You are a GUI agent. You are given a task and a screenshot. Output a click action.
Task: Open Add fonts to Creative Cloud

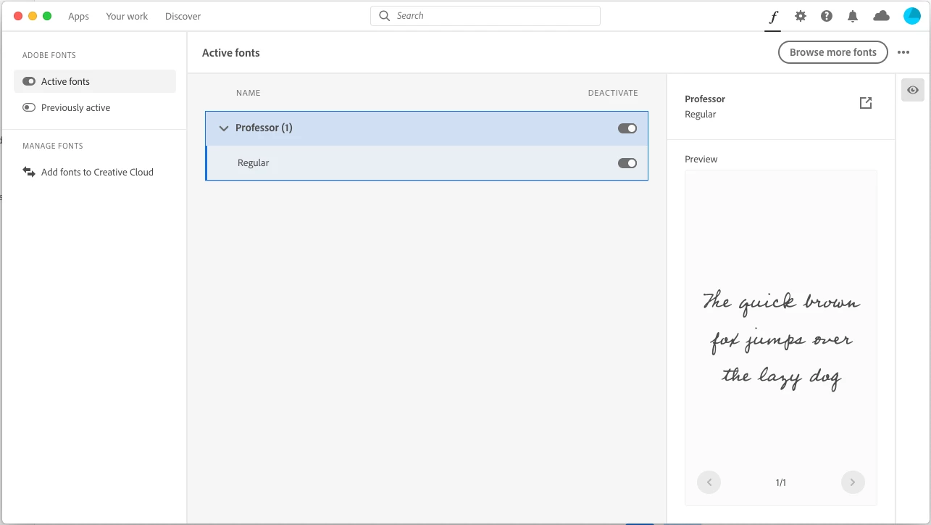(95, 172)
